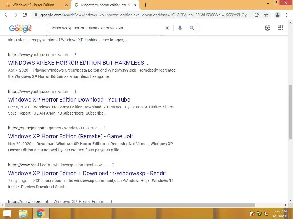Open options for the HARMLESS YouTube result

75,55
